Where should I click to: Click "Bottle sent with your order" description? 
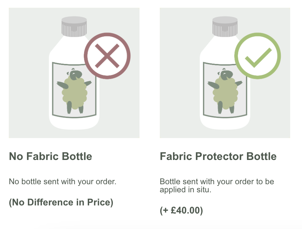click(x=217, y=186)
